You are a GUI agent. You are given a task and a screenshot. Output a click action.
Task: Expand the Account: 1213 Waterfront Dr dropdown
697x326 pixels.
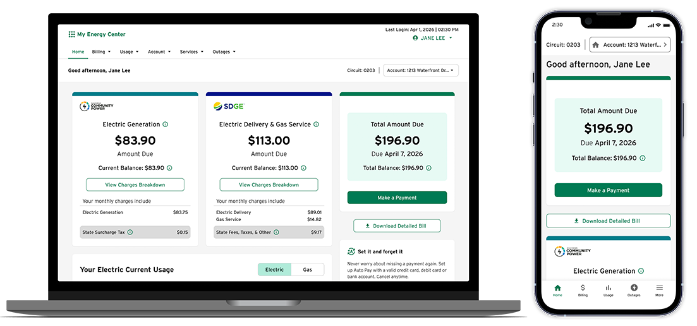(421, 71)
